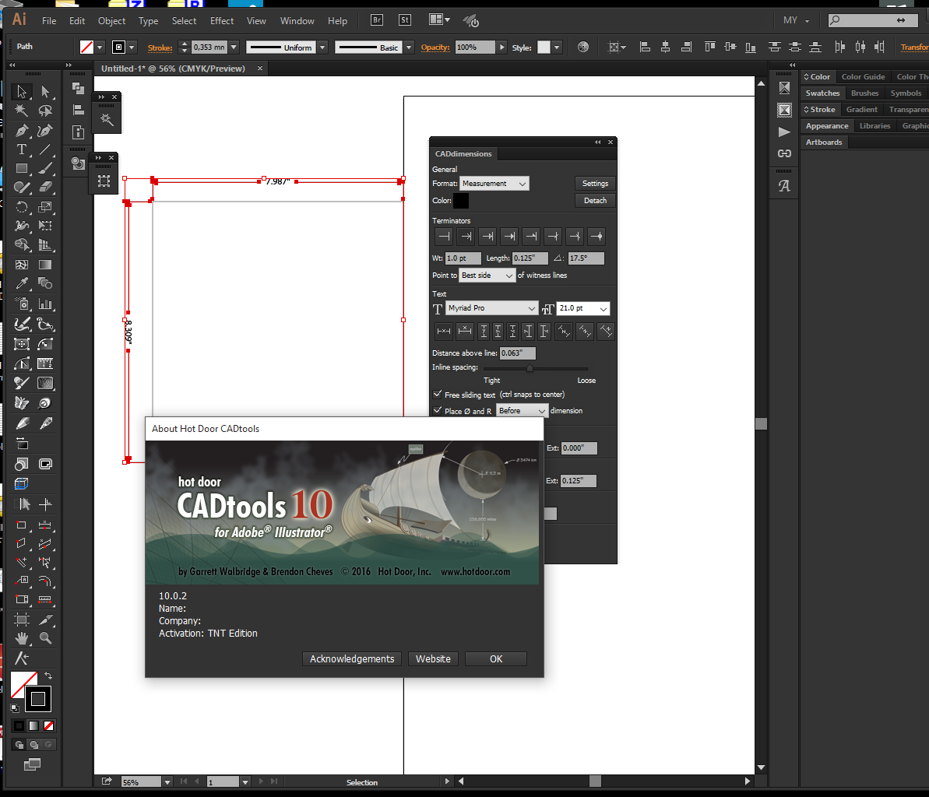This screenshot has width=929, height=797.
Task: Activate the Direct Selection tool
Action: coord(45,92)
